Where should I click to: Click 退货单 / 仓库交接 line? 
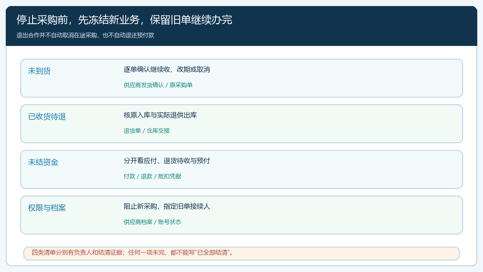tap(146, 131)
